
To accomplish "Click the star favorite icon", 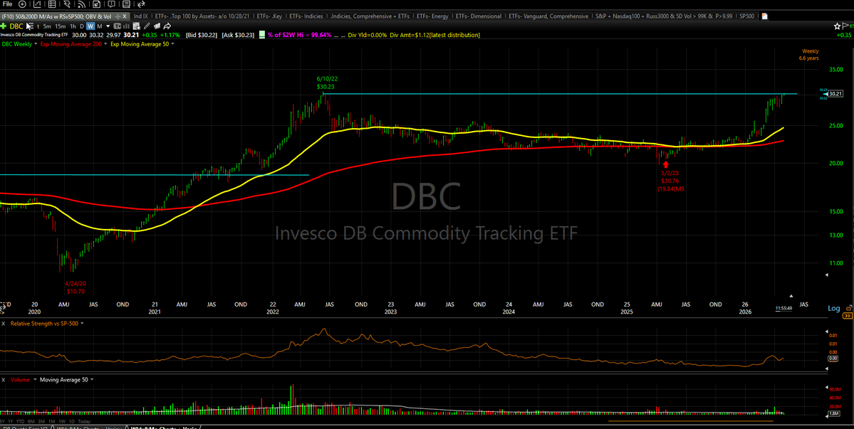I will click(837, 26).
